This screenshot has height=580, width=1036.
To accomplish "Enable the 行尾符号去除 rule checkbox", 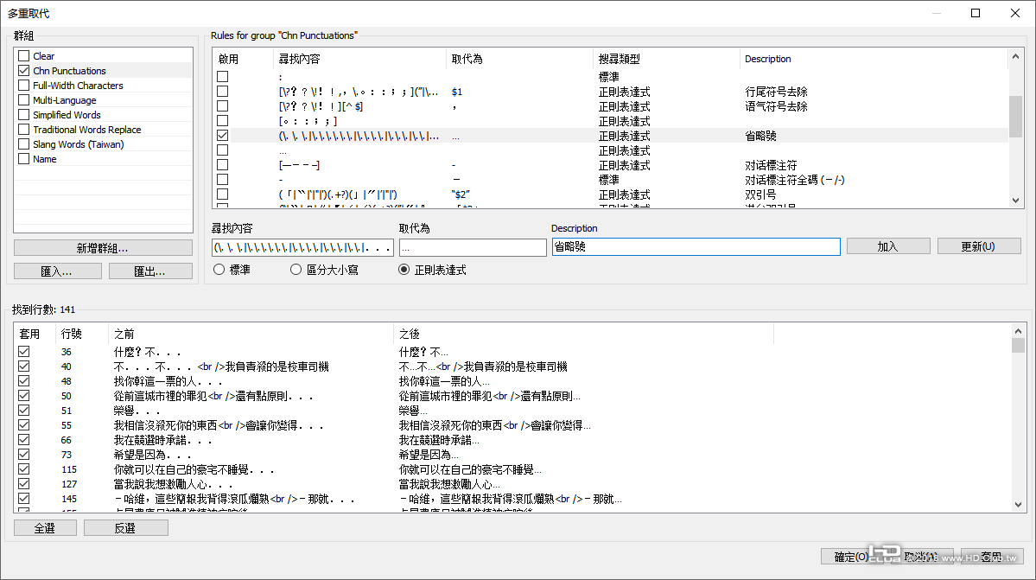I will [223, 91].
